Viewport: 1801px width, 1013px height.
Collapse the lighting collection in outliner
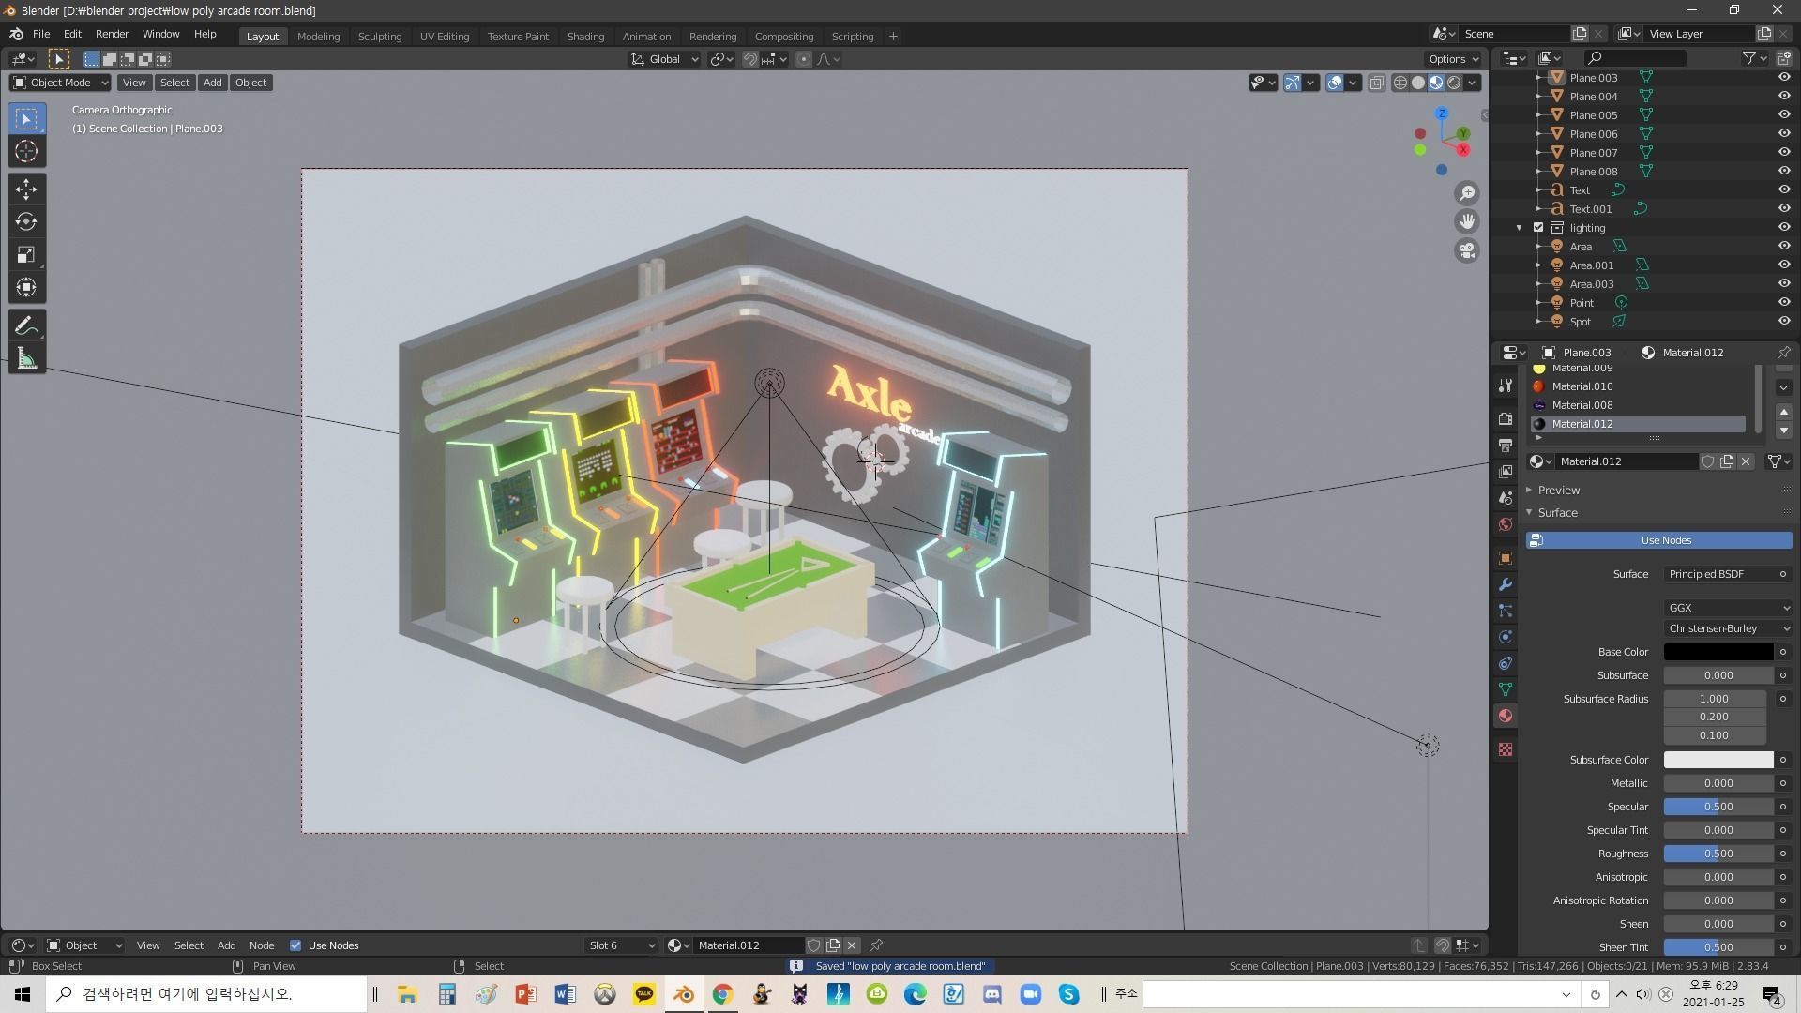tap(1520, 228)
